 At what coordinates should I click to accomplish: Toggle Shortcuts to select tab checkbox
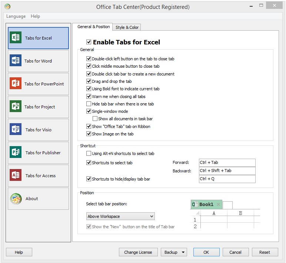(x=89, y=163)
